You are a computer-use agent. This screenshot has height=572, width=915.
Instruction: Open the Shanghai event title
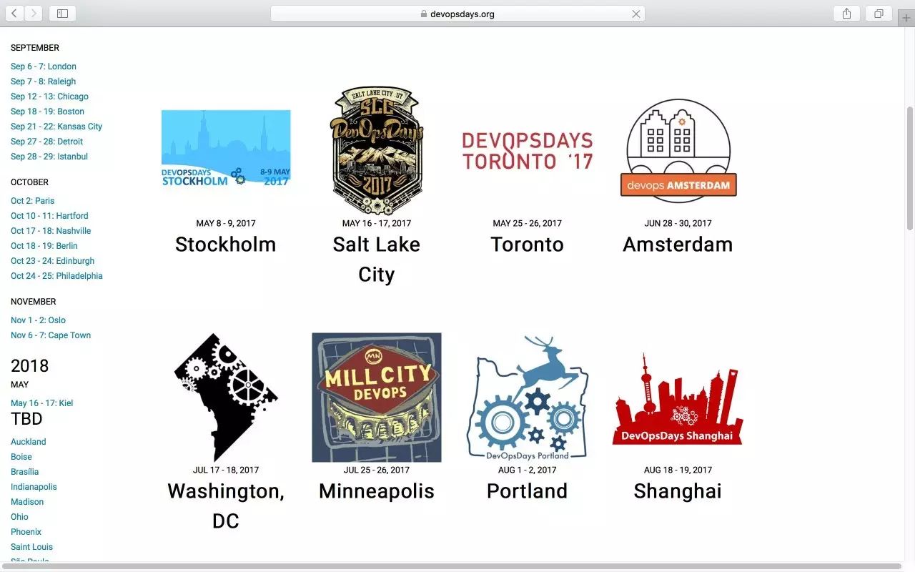678,490
